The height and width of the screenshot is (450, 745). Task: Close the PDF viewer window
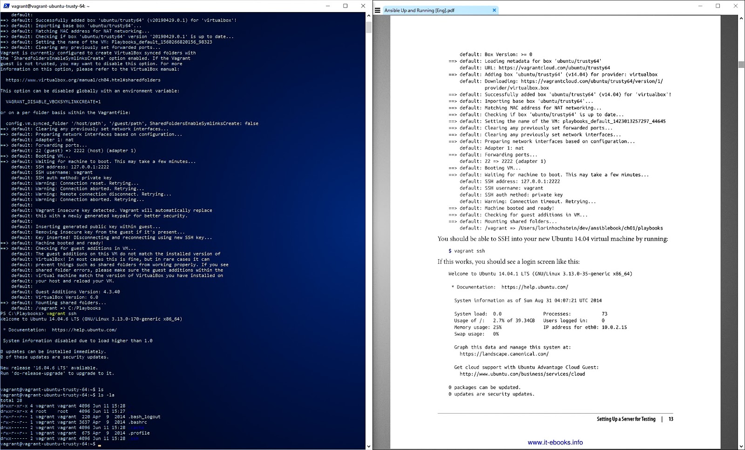(x=736, y=6)
